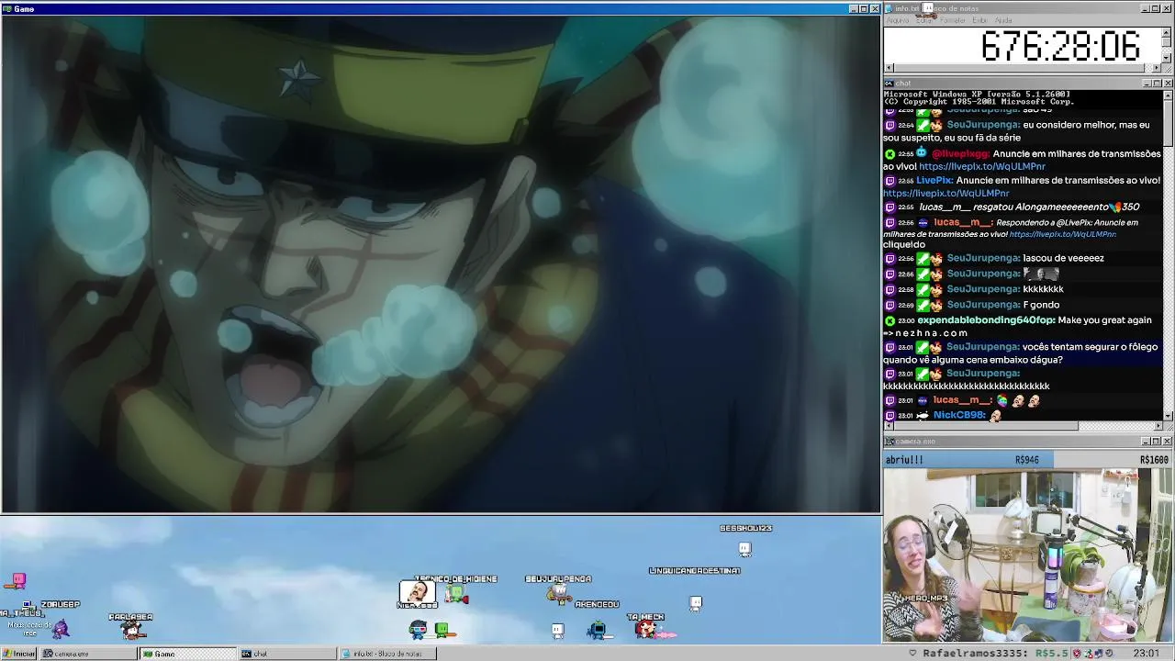Click the NASA badge beside lucas__m__ emote message

pyautogui.click(x=923, y=400)
